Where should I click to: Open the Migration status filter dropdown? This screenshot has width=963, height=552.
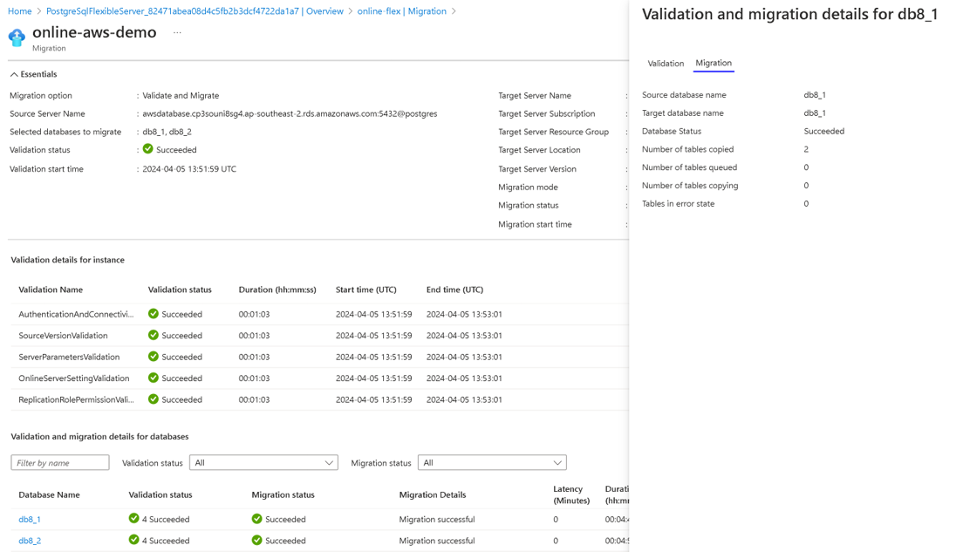pos(492,463)
